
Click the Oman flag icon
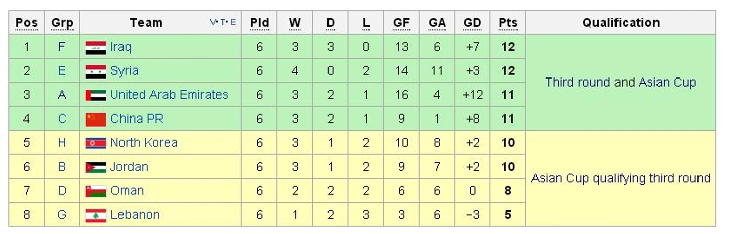pos(96,191)
